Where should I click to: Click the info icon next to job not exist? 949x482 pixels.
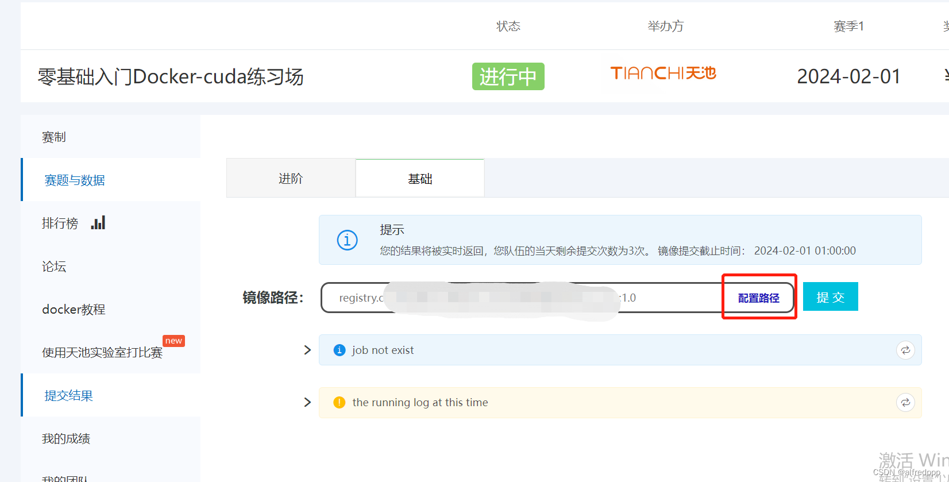pos(340,350)
